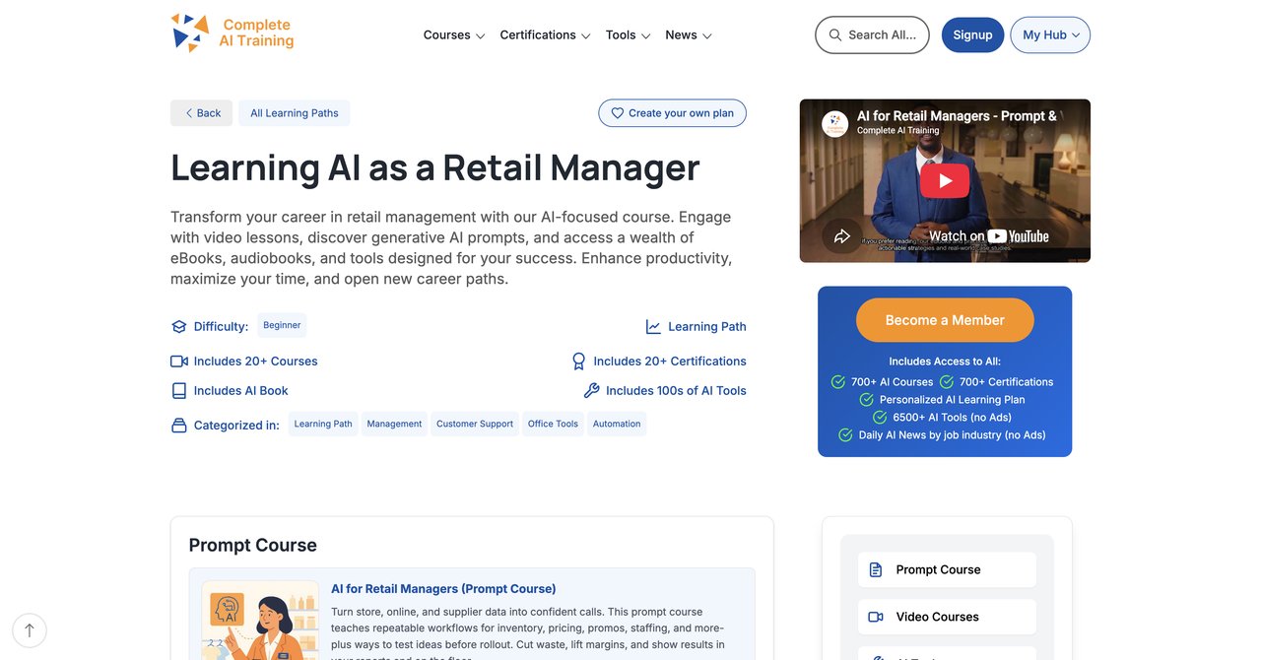Click Includes 20+ Certifications text

coord(670,362)
